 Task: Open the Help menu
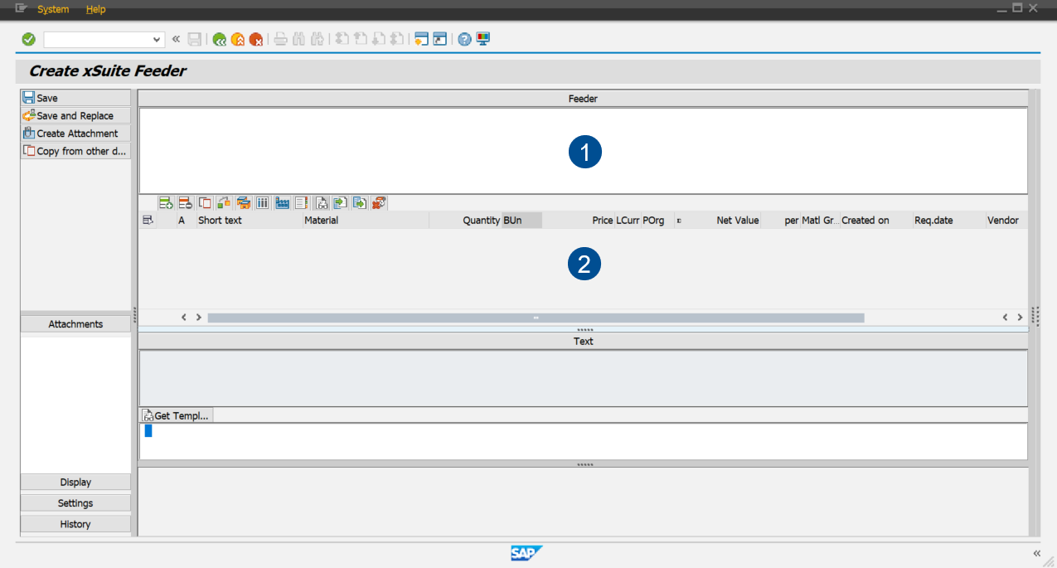95,9
